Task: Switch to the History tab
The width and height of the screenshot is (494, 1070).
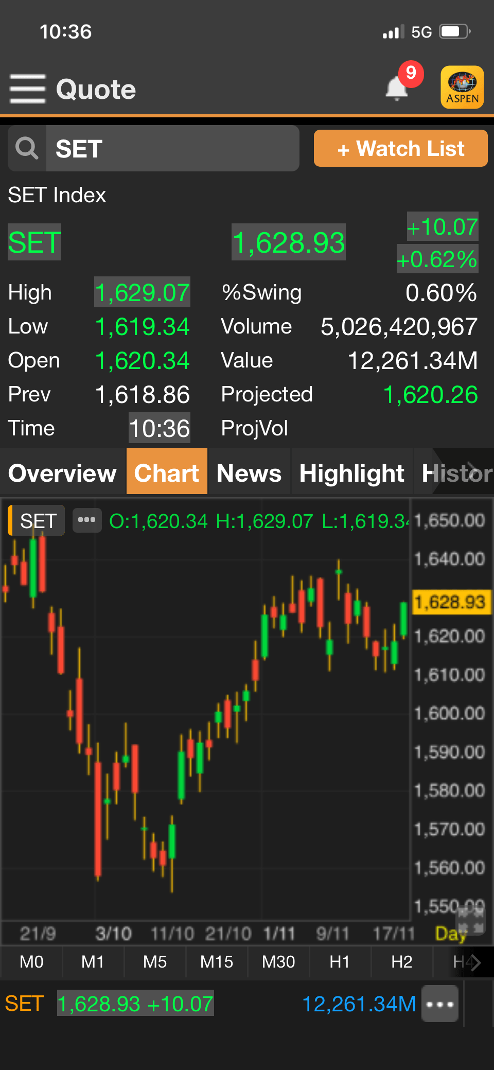Action: coord(455,472)
